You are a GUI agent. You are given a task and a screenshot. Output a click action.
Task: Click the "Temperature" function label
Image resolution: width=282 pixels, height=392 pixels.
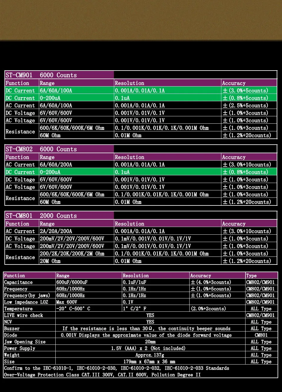(18, 309)
